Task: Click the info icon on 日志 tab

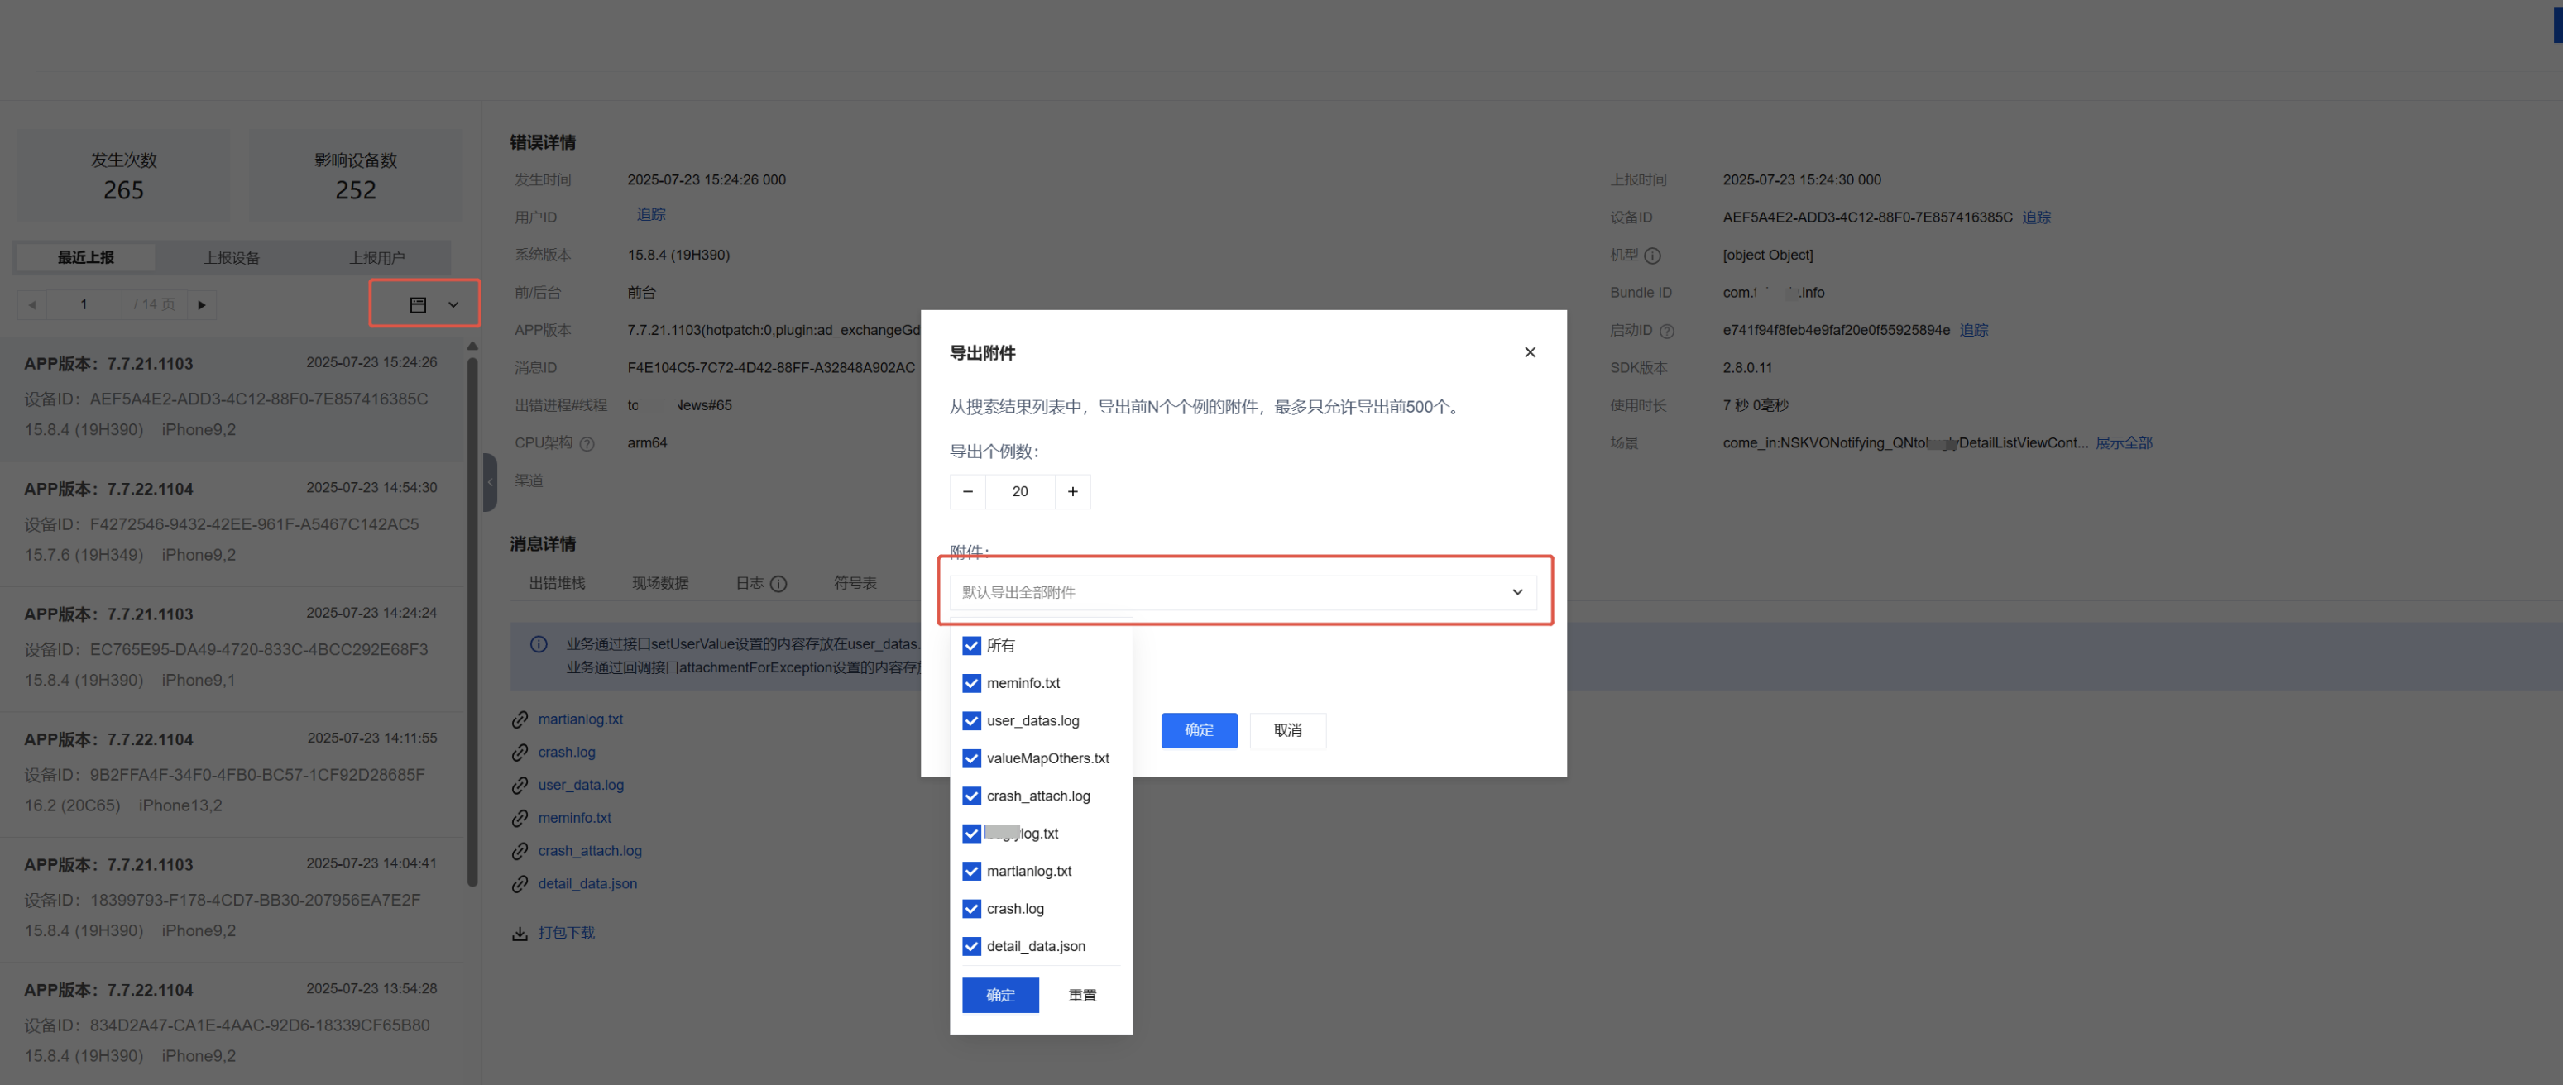Action: click(x=778, y=584)
